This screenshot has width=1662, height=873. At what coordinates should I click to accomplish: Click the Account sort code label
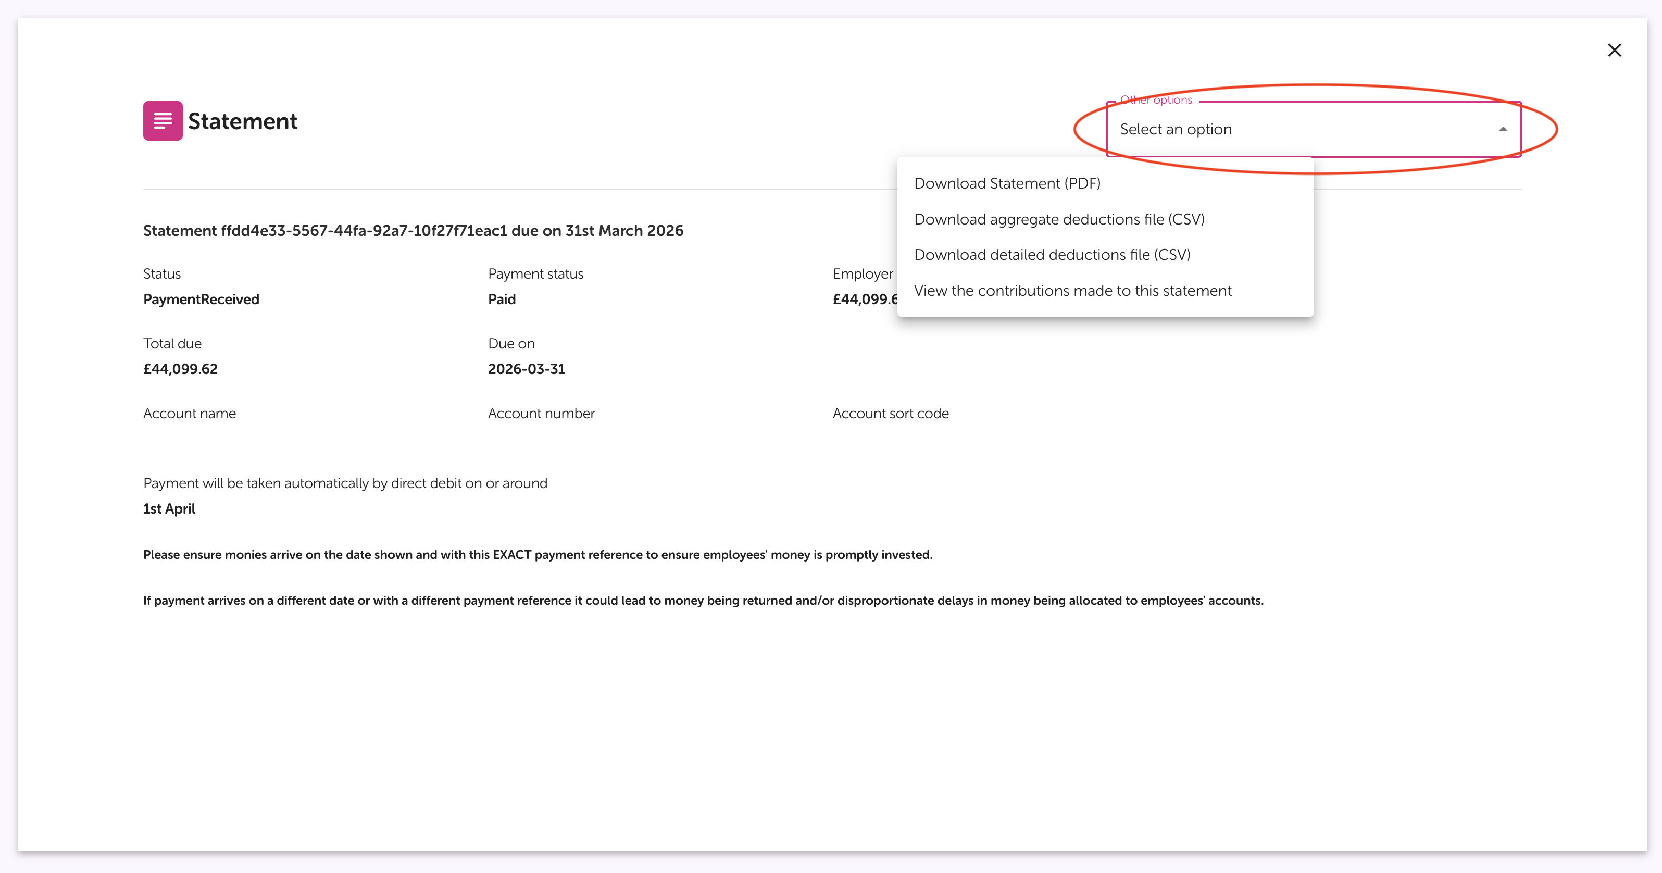(890, 414)
